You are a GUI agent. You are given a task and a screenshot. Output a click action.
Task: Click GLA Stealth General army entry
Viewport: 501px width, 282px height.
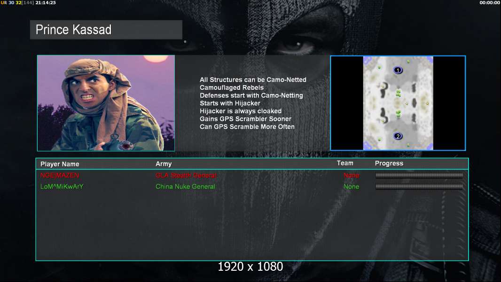(x=186, y=175)
